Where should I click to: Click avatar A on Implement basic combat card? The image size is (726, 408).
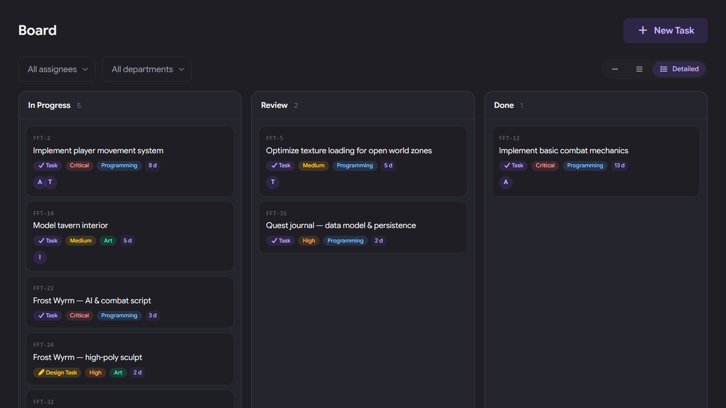tap(506, 182)
